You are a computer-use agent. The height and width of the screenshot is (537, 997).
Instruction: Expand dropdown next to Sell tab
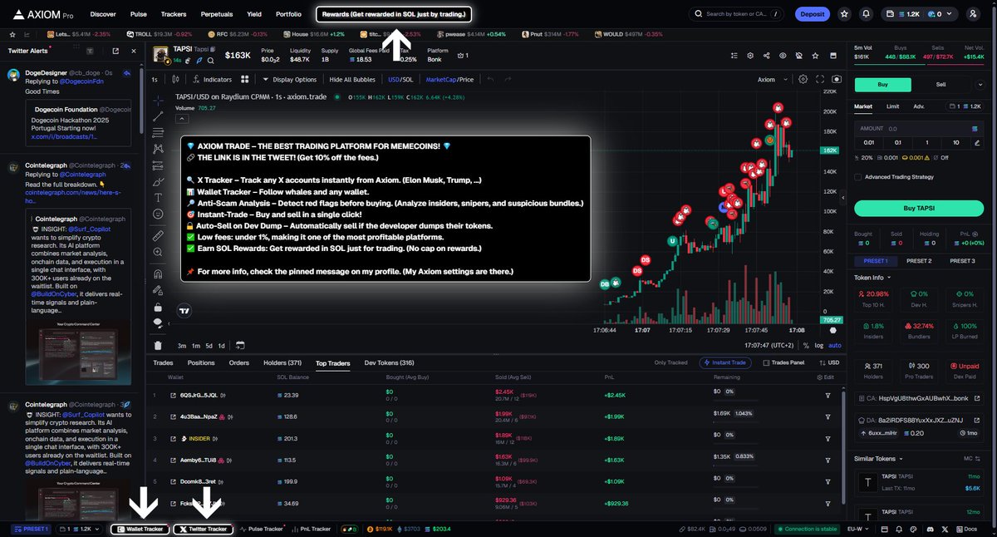click(980, 85)
